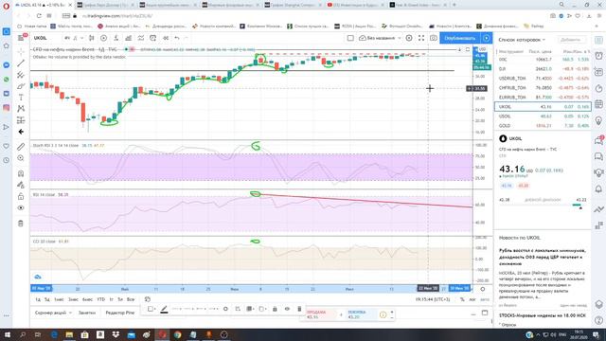Viewport: 606px width, 341px height.
Task: Switch to the 'Редактор Pine' tab
Action: (120, 313)
